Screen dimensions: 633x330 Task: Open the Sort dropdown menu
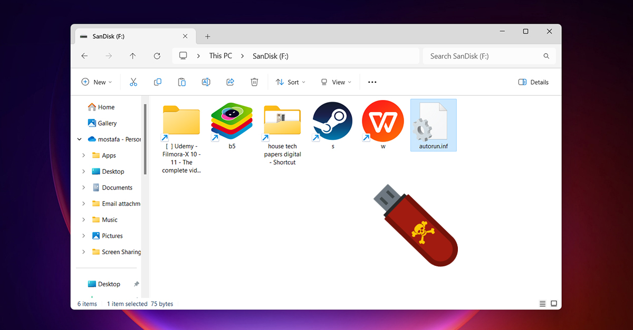pyautogui.click(x=291, y=82)
